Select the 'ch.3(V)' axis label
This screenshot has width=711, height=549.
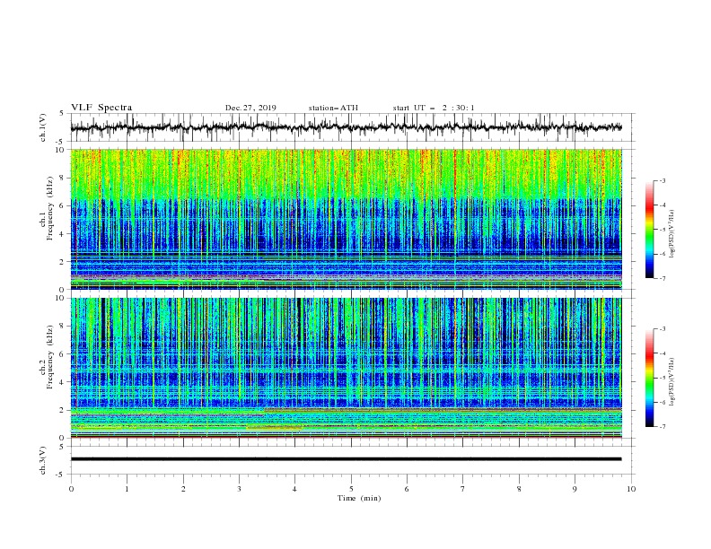43,460
